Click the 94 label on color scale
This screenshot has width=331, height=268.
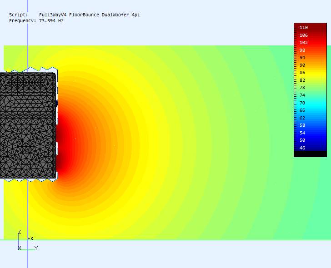(x=302, y=58)
